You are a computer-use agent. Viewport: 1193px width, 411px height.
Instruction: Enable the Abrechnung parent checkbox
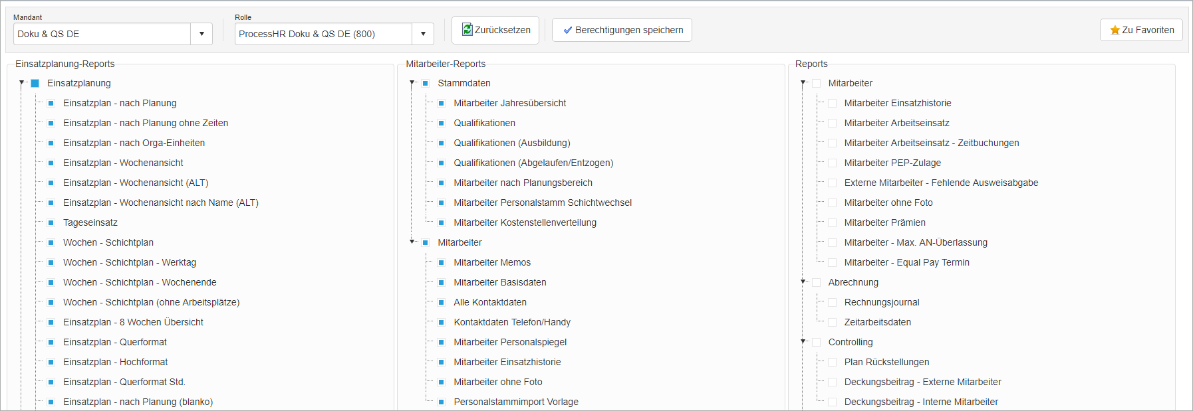click(816, 282)
